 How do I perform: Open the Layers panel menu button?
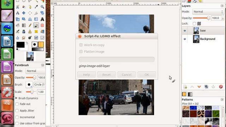coord(222,6)
